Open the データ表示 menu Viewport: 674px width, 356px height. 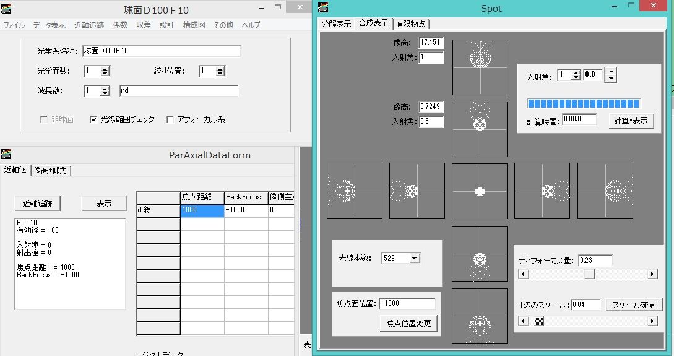click(49, 25)
